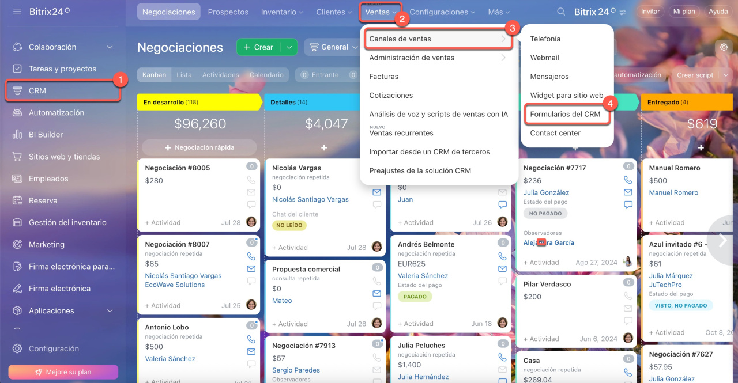Image resolution: width=738 pixels, height=383 pixels.
Task: Click the plus icon under Detalles column total
Action: click(324, 147)
